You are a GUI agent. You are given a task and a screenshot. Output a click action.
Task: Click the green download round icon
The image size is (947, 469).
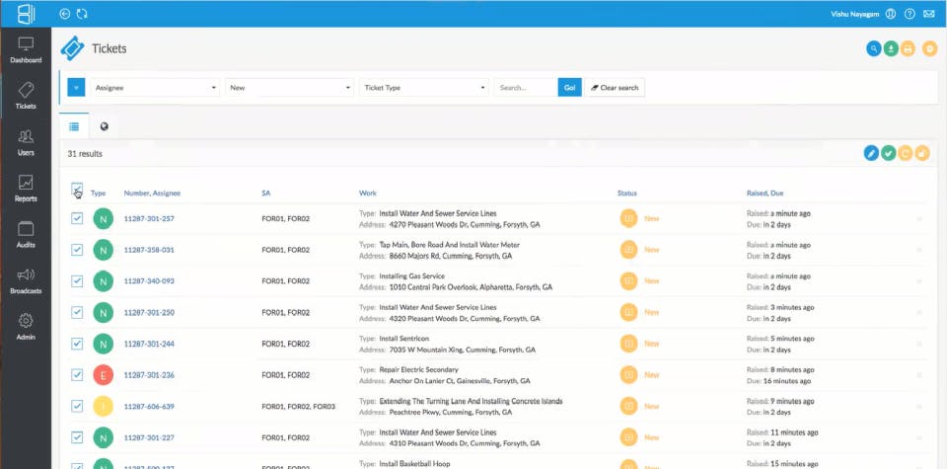click(890, 48)
